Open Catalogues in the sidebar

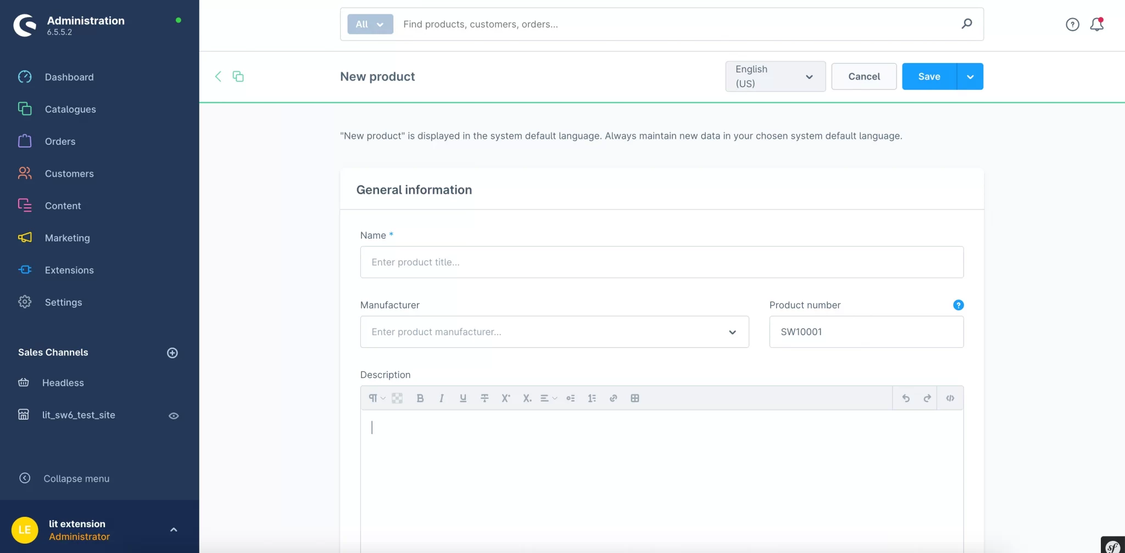(70, 109)
